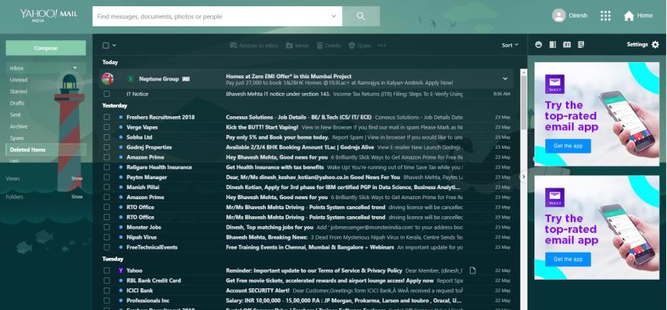Select the Deleted Items folder

(x=46, y=150)
